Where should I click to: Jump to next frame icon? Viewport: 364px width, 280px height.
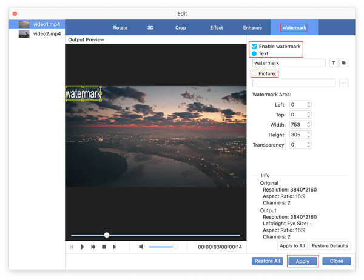click(115, 247)
